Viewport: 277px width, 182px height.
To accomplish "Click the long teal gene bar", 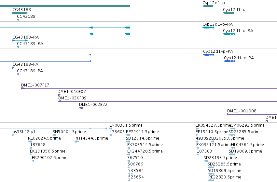I will [65, 6].
